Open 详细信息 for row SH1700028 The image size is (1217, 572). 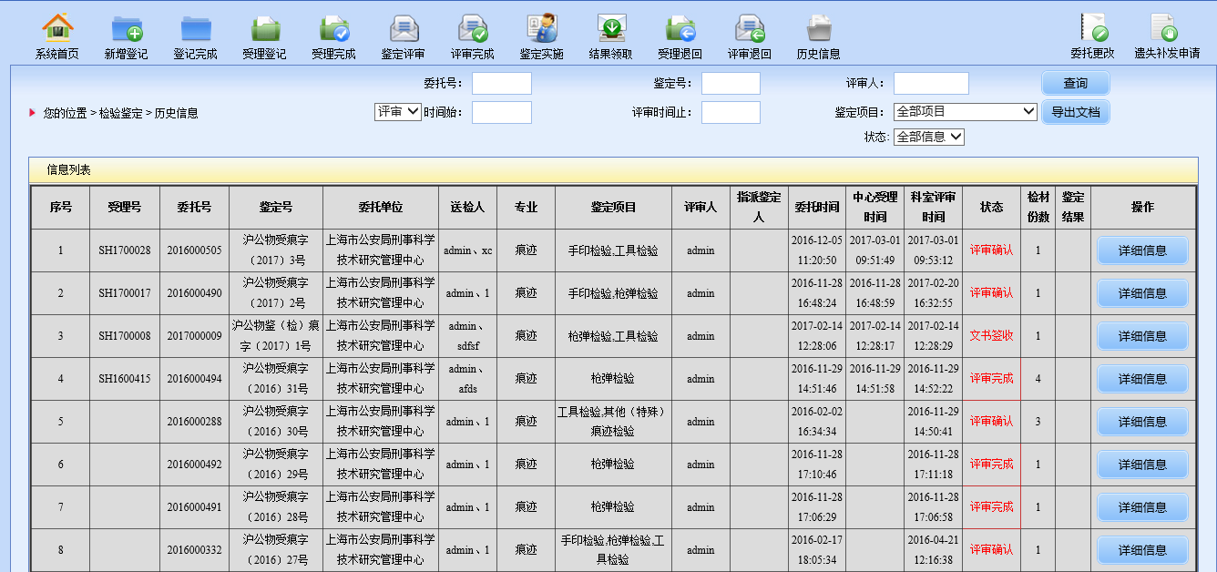[1142, 250]
